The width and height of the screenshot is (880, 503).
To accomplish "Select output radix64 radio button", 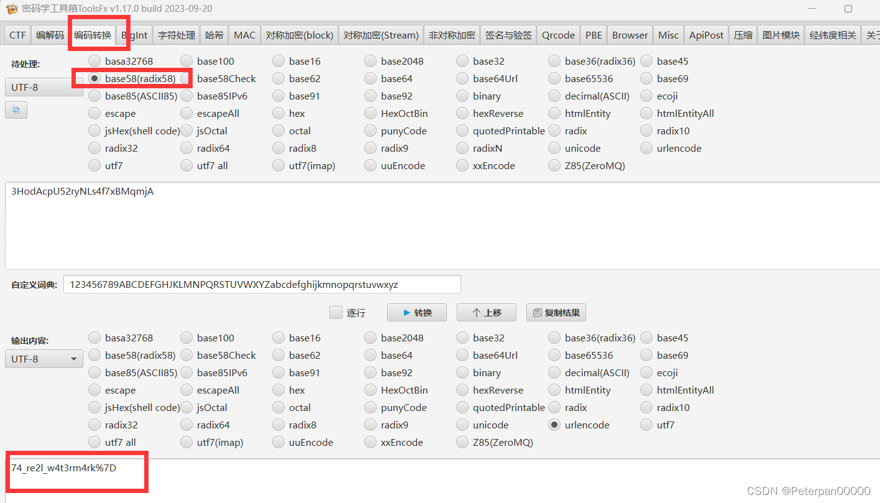I will click(x=186, y=425).
